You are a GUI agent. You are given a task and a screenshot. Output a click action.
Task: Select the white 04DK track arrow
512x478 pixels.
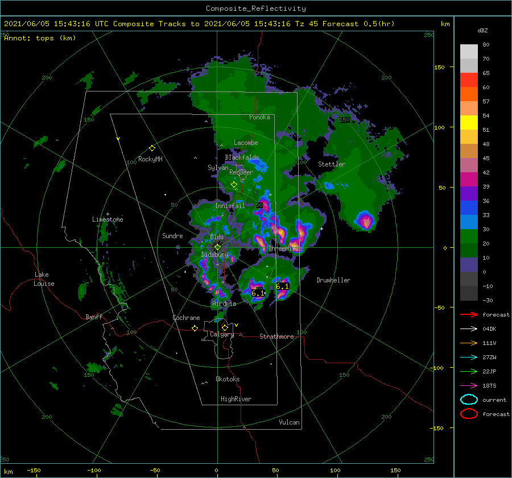click(469, 329)
